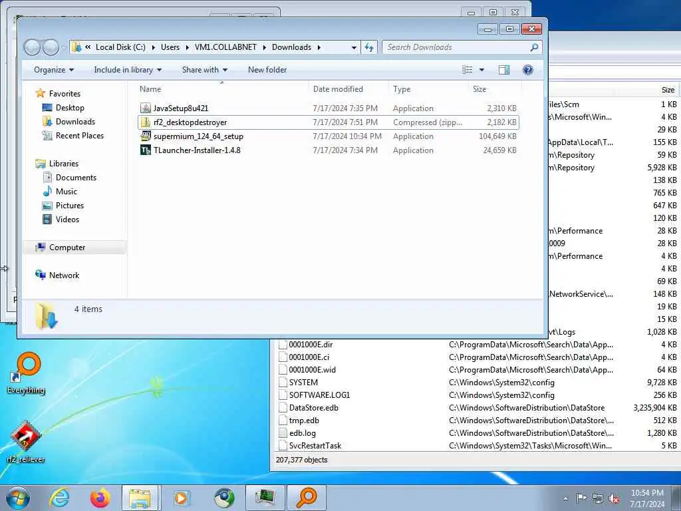
Task: Open Desktop under Favorites
Action: (63, 108)
